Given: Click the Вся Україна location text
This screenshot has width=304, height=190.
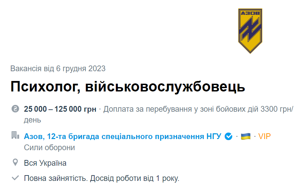Looking at the screenshot, I should (x=45, y=163).
